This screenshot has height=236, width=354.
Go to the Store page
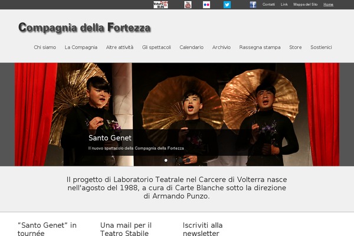(296, 47)
